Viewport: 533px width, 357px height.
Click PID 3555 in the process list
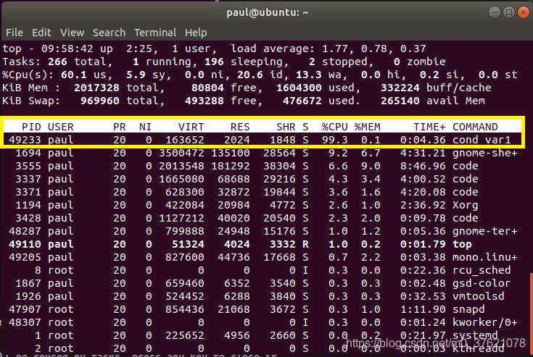pos(28,166)
